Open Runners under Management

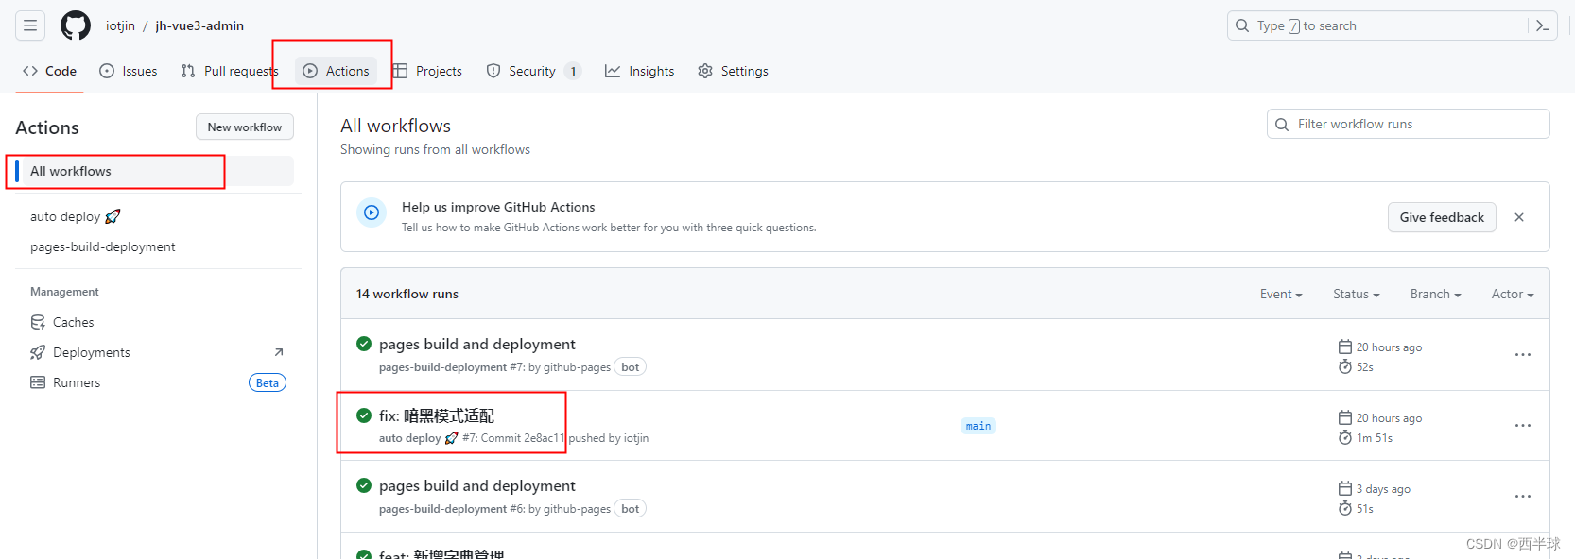pyautogui.click(x=77, y=382)
